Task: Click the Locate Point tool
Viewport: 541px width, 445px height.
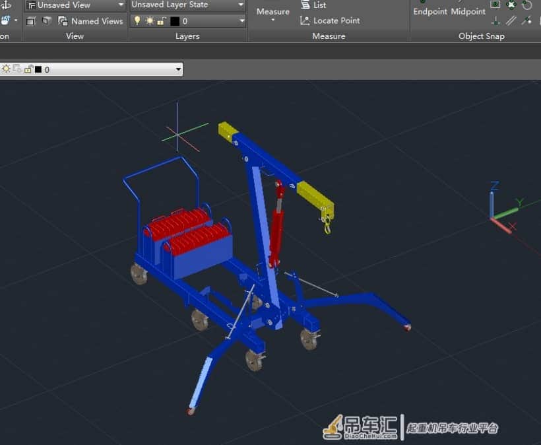Action: click(x=330, y=20)
